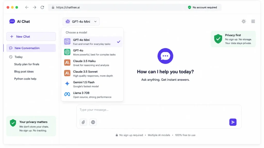
Task: Click the green GPT-4o OpenAI icon
Action: (x=67, y=52)
